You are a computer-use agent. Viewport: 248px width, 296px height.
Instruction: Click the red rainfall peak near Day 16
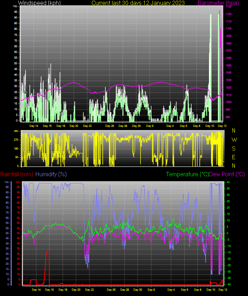48,252
